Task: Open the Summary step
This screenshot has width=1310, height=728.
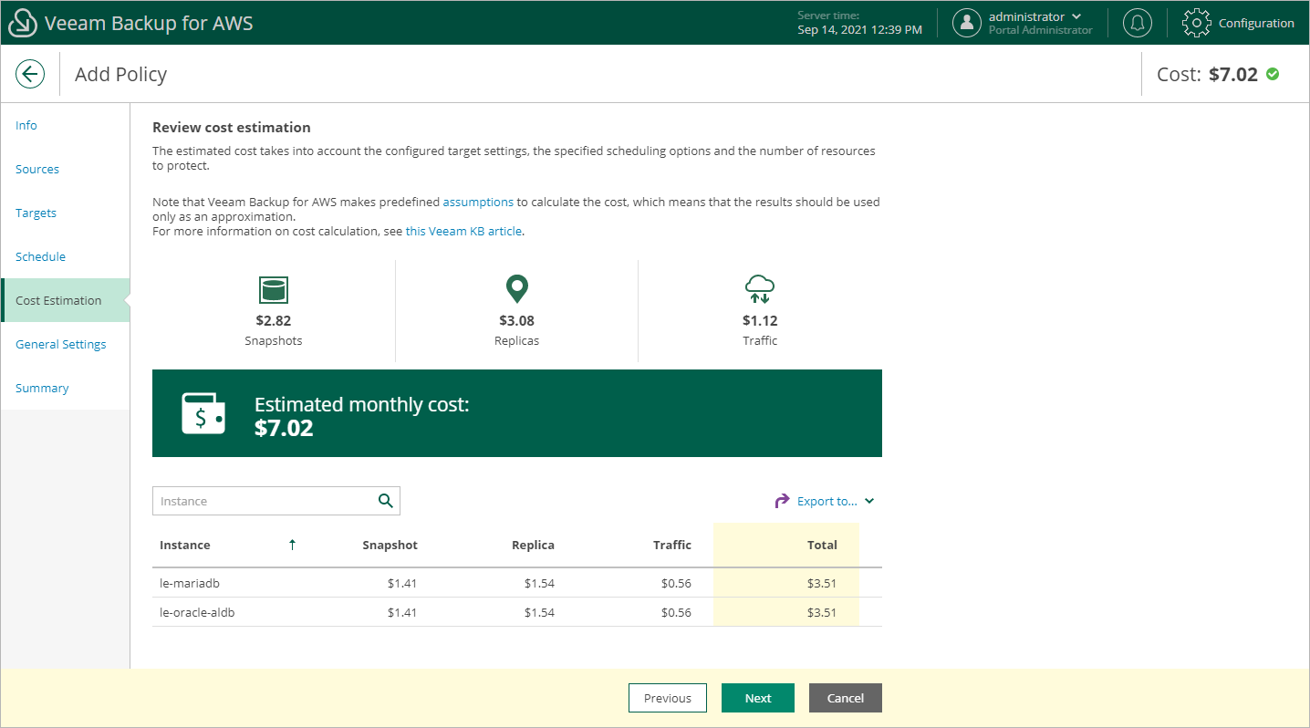Action: [42, 388]
